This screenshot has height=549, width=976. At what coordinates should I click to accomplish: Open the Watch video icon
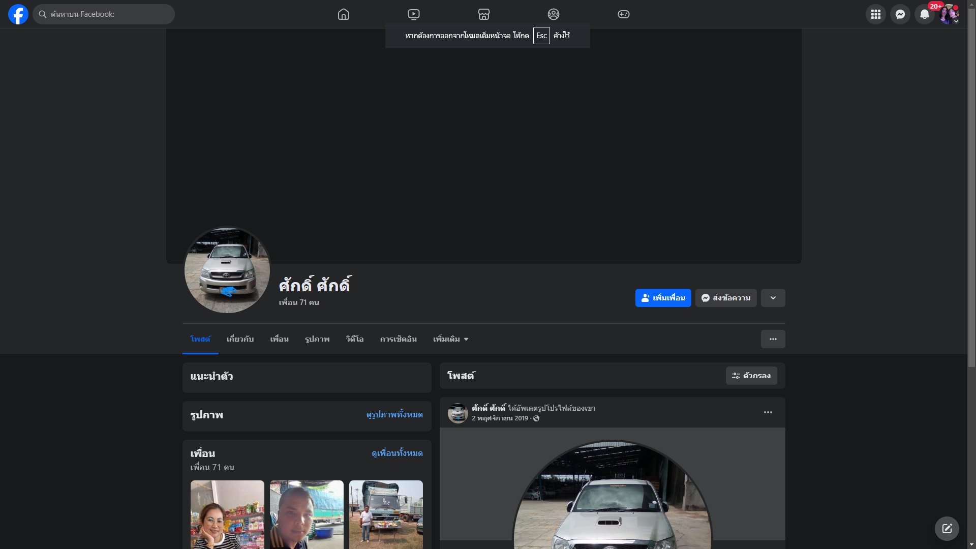pos(414,14)
